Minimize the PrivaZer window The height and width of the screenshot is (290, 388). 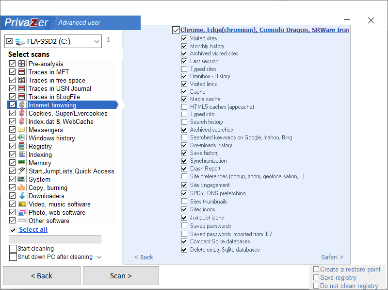point(347,20)
